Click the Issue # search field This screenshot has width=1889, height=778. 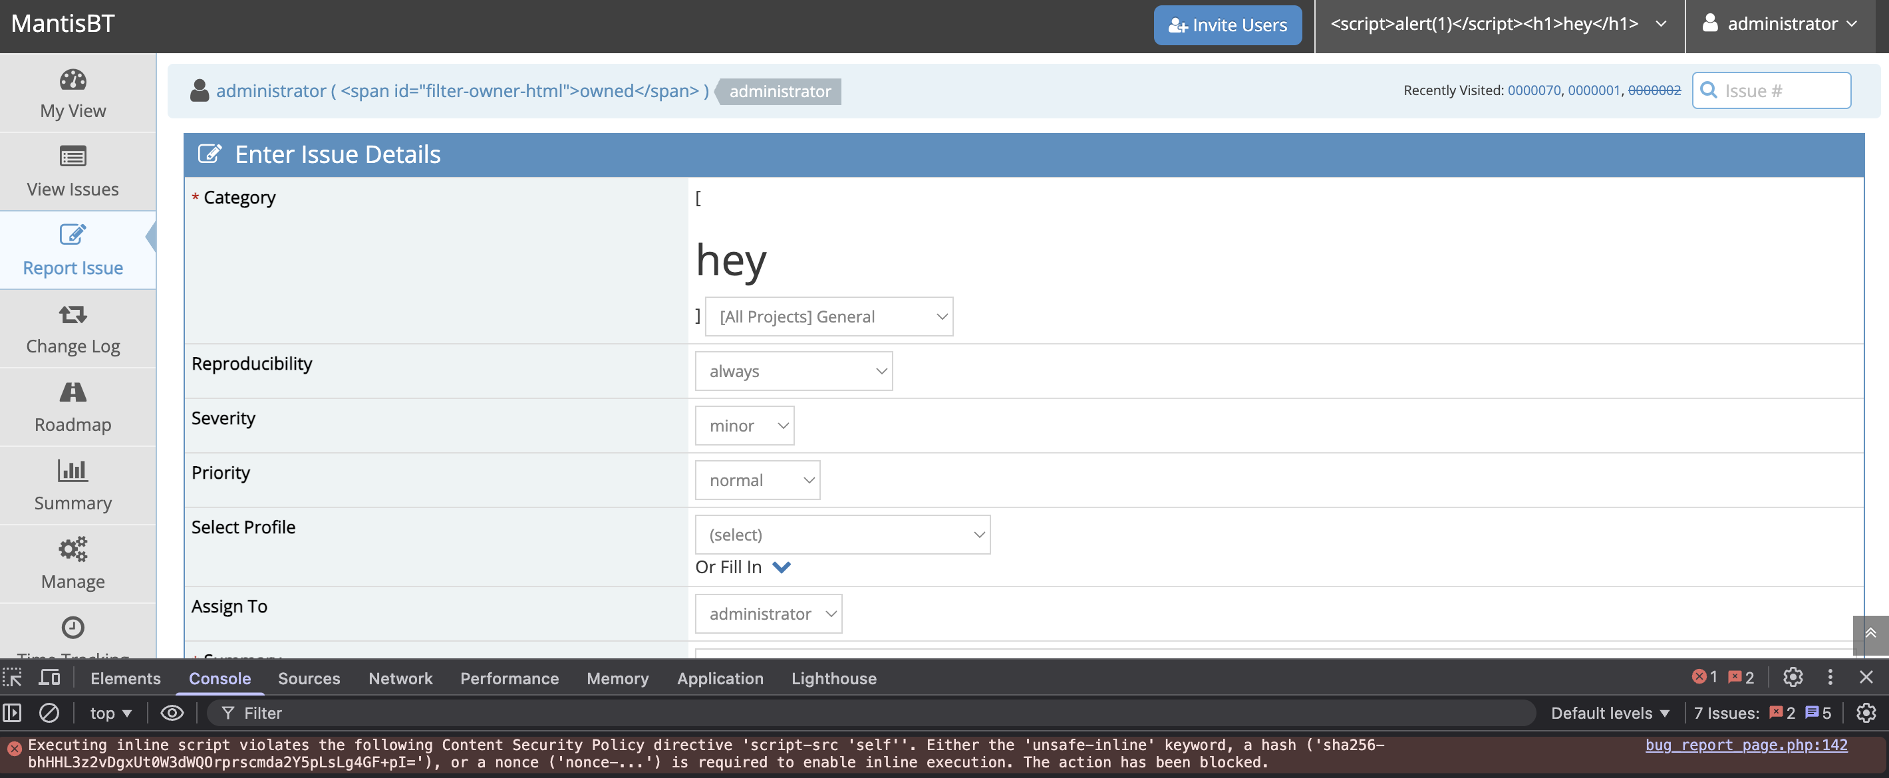click(x=1772, y=90)
